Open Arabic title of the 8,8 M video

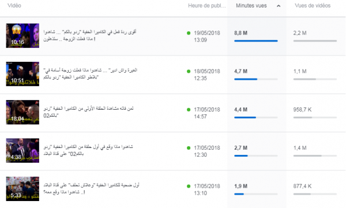click(89, 35)
